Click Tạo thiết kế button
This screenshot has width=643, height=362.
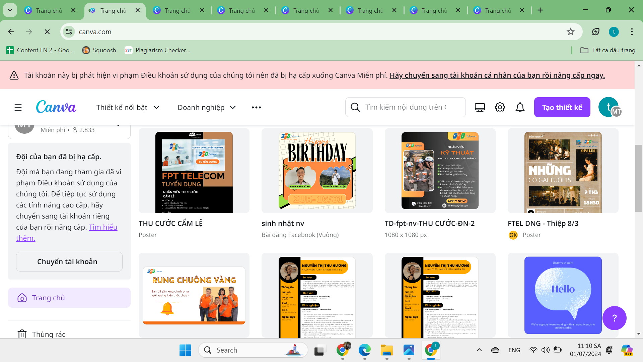point(562,107)
